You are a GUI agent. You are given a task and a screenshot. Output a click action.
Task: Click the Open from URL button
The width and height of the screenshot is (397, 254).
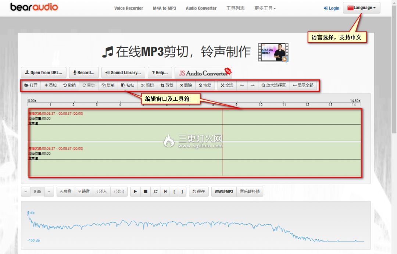click(43, 73)
